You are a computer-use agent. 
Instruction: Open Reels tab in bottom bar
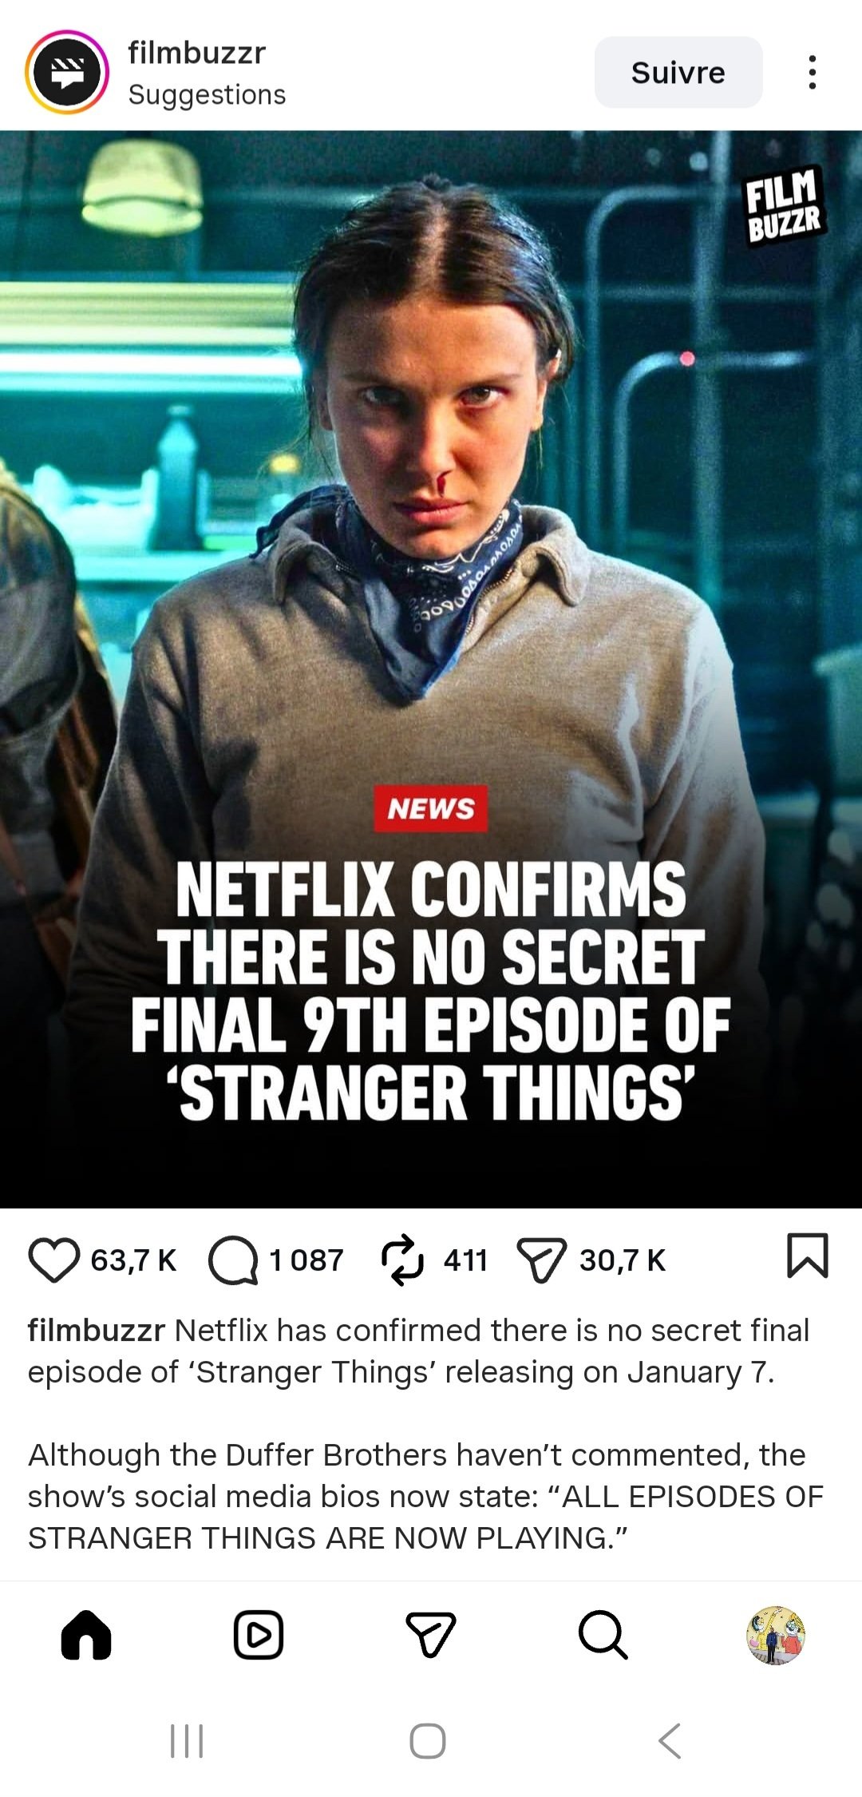coord(259,1635)
